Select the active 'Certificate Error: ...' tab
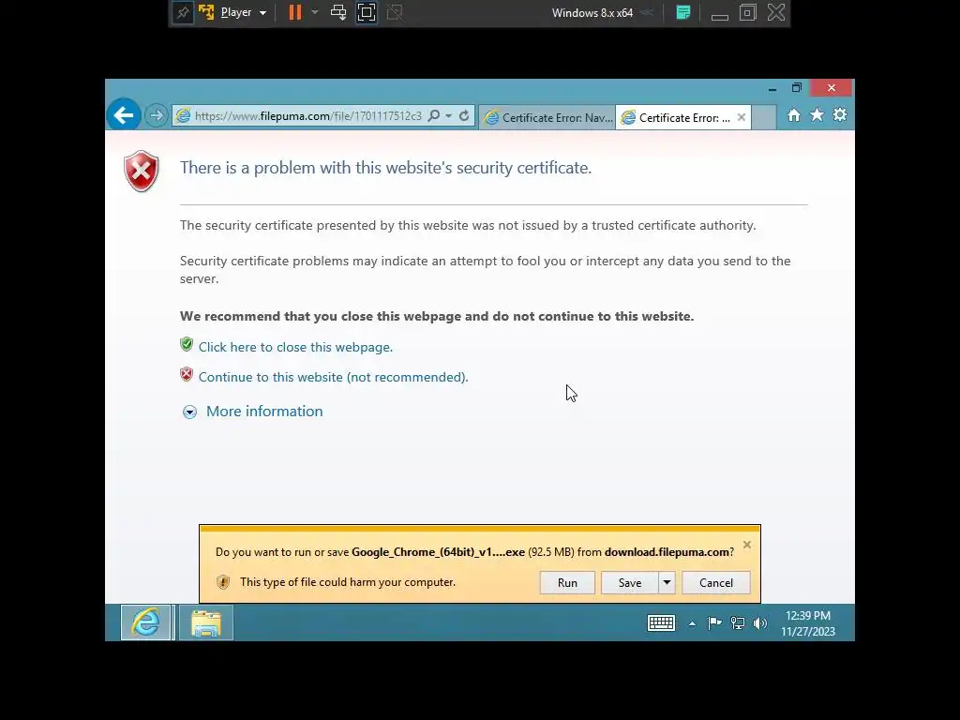 tap(677, 117)
